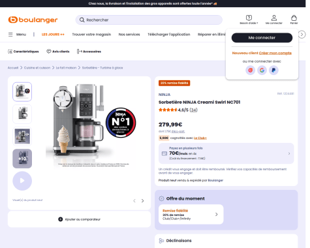The height and width of the screenshot is (248, 310).
Task: Click the Avis clients icon
Action: tap(49, 52)
